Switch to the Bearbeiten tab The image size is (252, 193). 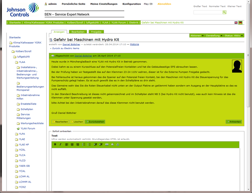tap(78, 32)
